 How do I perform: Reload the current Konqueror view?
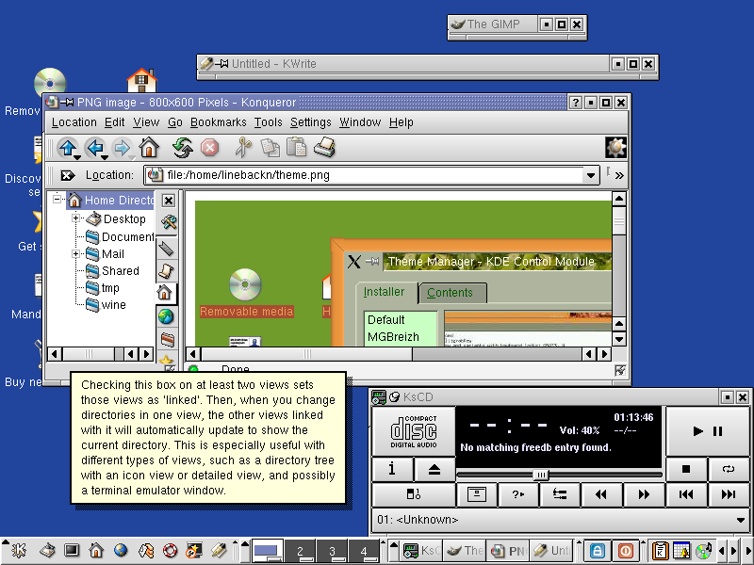(x=183, y=148)
